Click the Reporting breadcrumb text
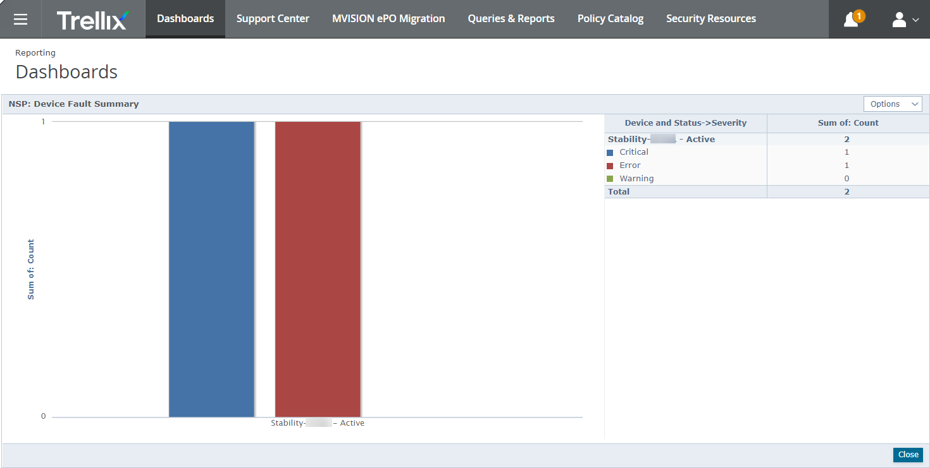This screenshot has width=930, height=468. click(35, 53)
